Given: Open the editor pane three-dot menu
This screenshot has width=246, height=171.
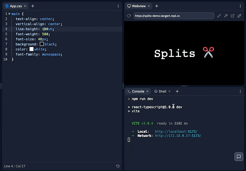Looking at the screenshot, I should click(x=118, y=6).
